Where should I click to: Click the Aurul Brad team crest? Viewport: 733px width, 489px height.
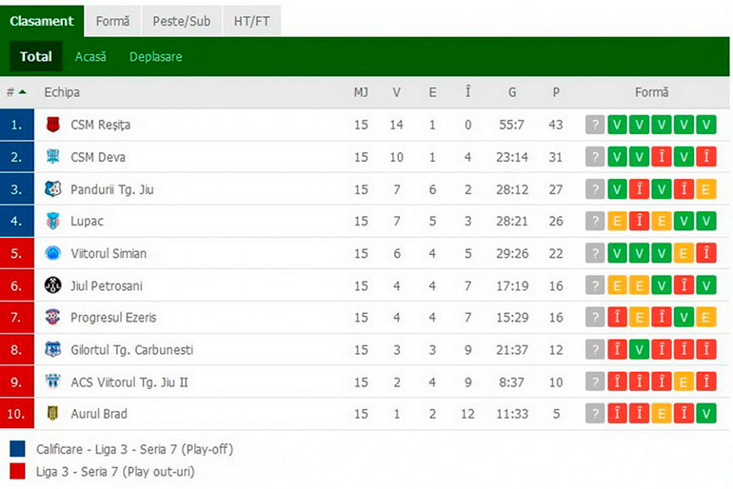click(x=52, y=413)
